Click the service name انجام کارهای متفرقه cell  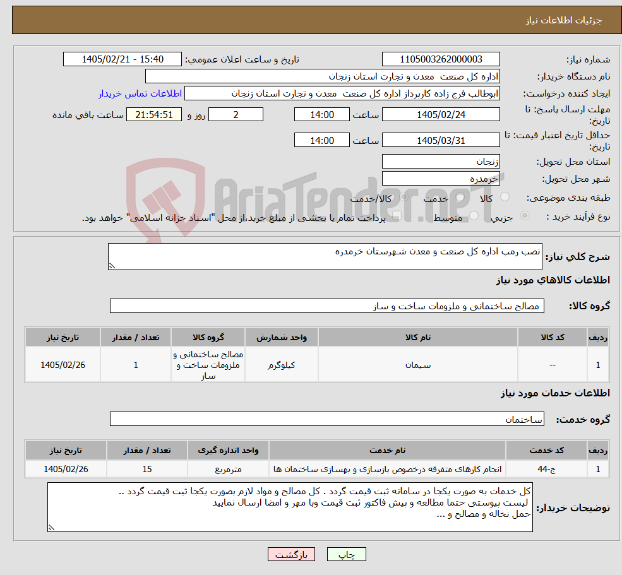click(387, 469)
